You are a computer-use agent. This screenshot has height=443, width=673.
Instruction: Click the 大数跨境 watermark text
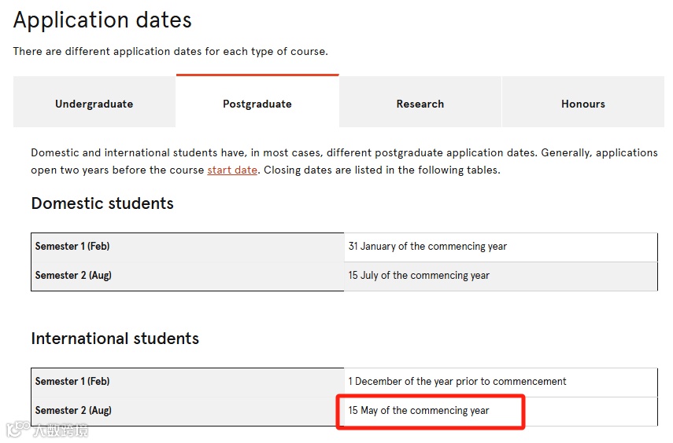61,430
